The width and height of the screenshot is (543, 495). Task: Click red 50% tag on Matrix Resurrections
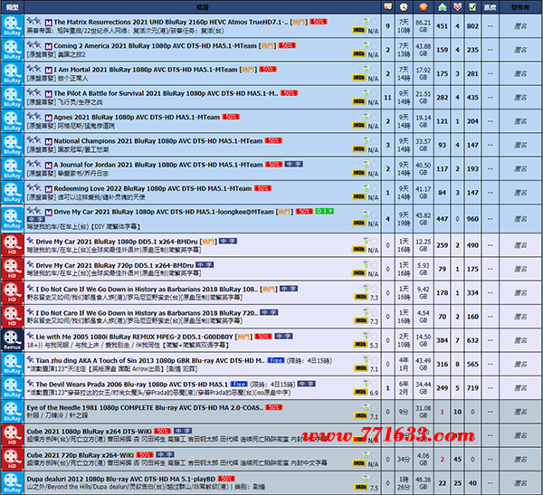point(319,22)
